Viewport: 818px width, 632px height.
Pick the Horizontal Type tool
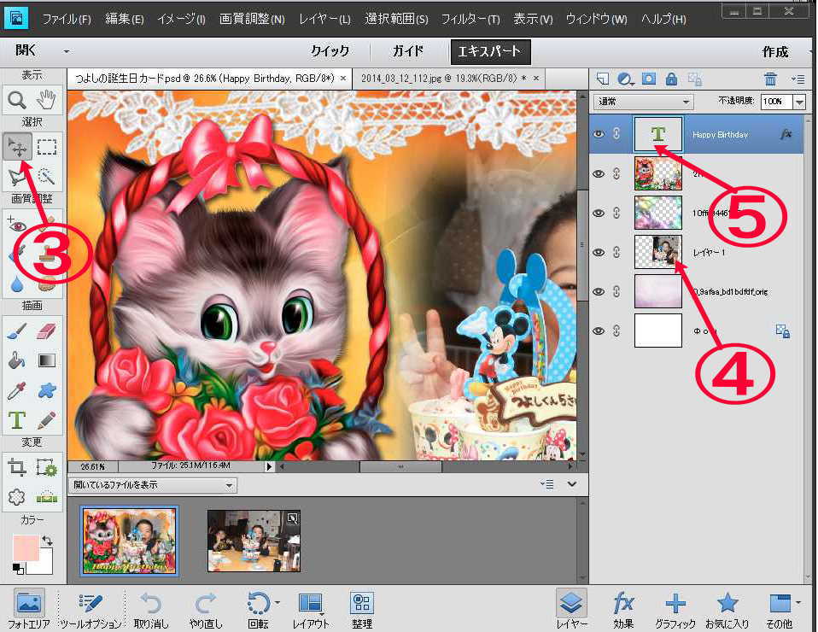click(x=17, y=420)
